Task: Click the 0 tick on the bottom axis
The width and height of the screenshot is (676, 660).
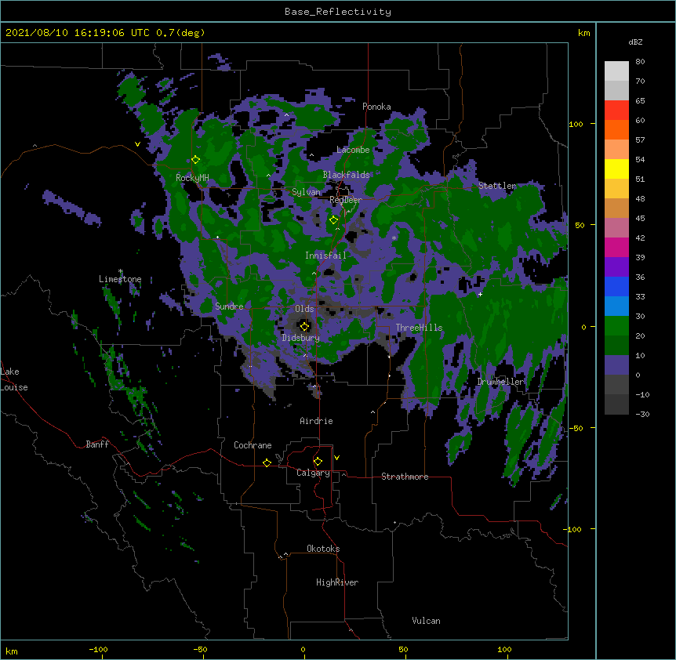Action: [303, 649]
